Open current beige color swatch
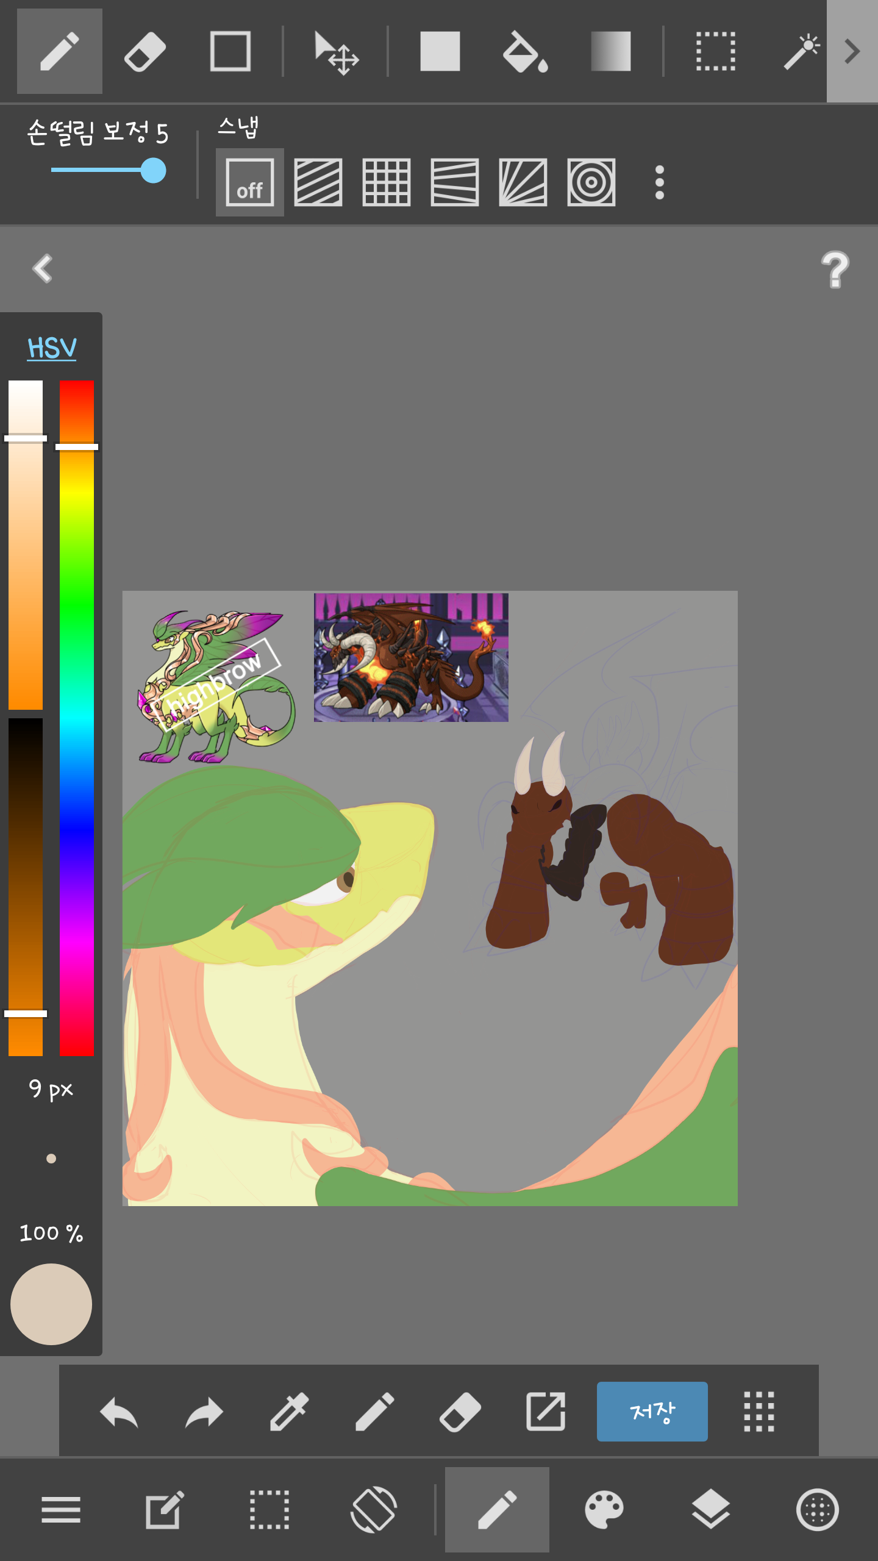This screenshot has height=1561, width=878. click(x=51, y=1304)
